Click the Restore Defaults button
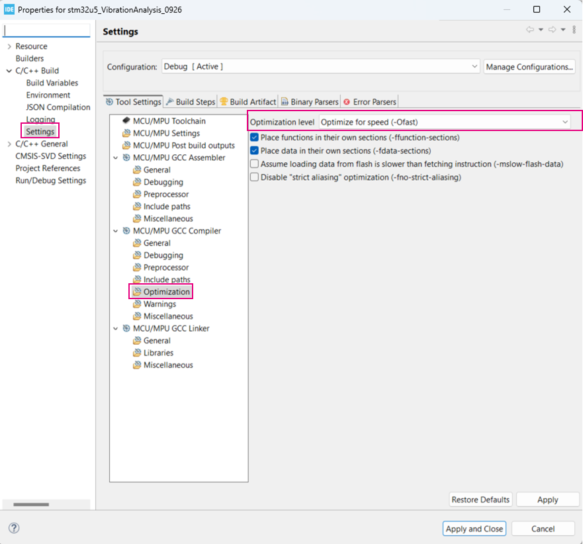This screenshot has width=583, height=544. [480, 500]
